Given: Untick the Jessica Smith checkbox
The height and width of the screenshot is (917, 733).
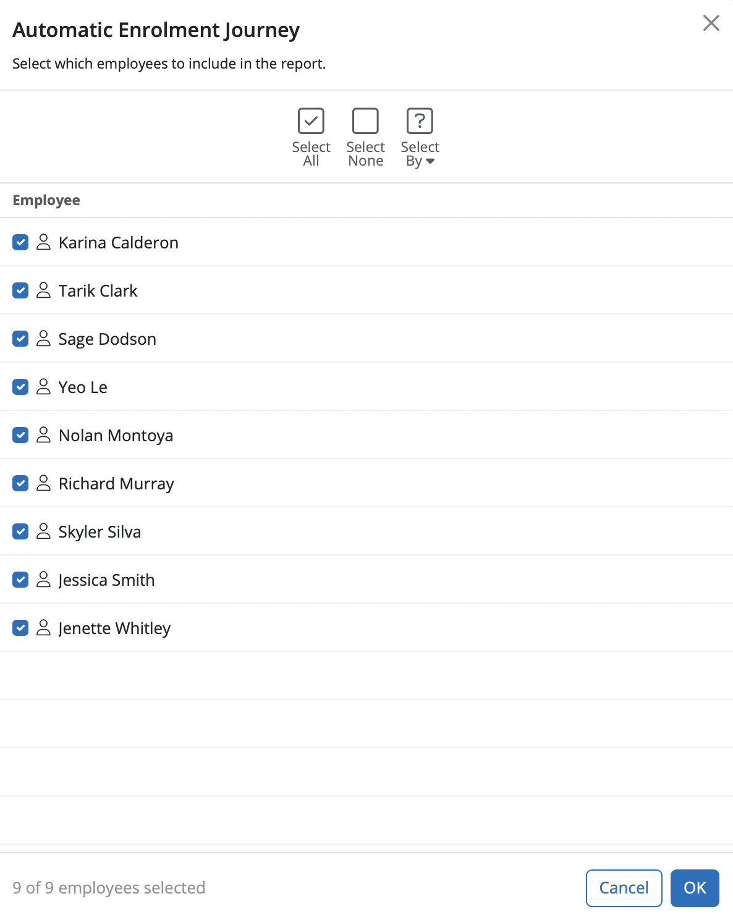Looking at the screenshot, I should 20,580.
